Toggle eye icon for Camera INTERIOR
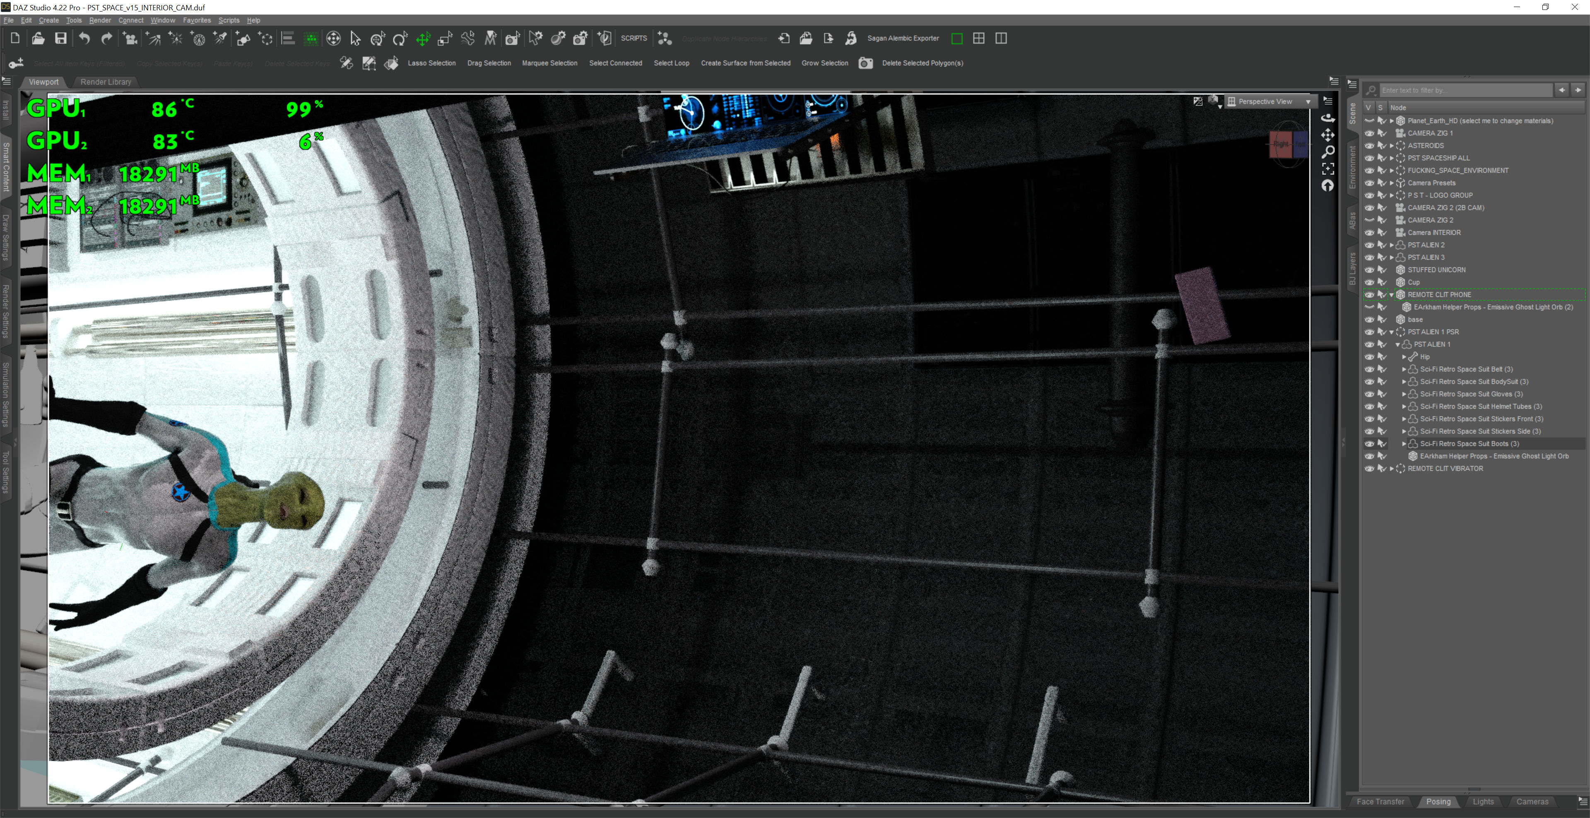Viewport: 1590px width, 818px height. pos(1369,233)
